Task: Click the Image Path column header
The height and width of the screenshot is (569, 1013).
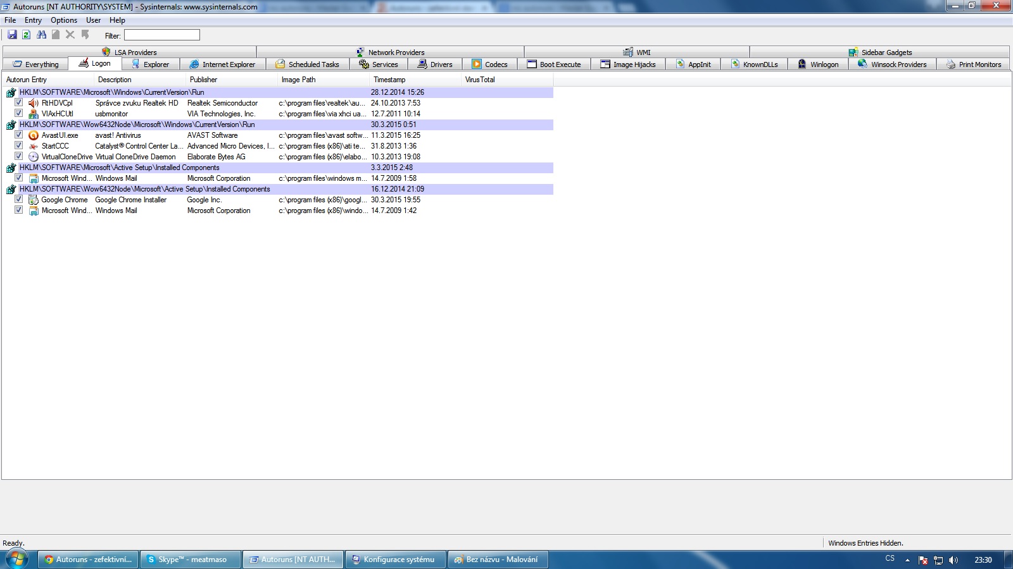Action: tap(324, 80)
